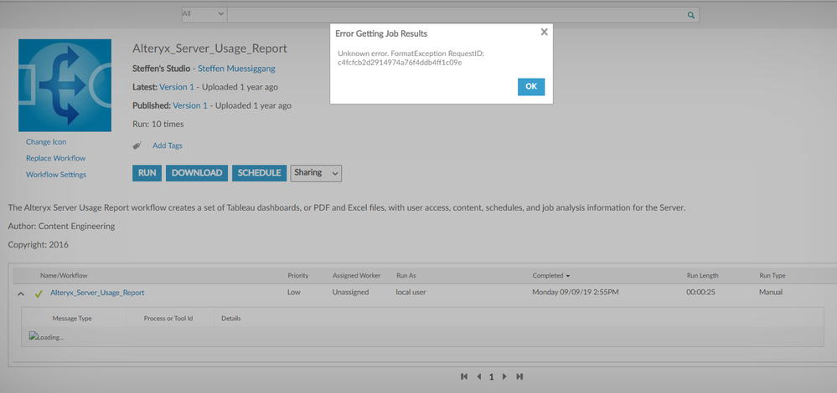Click the Run: 10 times text

coord(158,124)
